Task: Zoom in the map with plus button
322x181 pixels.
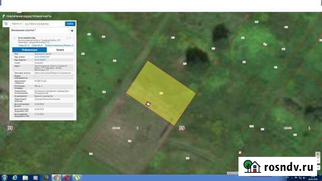Action: click(318, 154)
